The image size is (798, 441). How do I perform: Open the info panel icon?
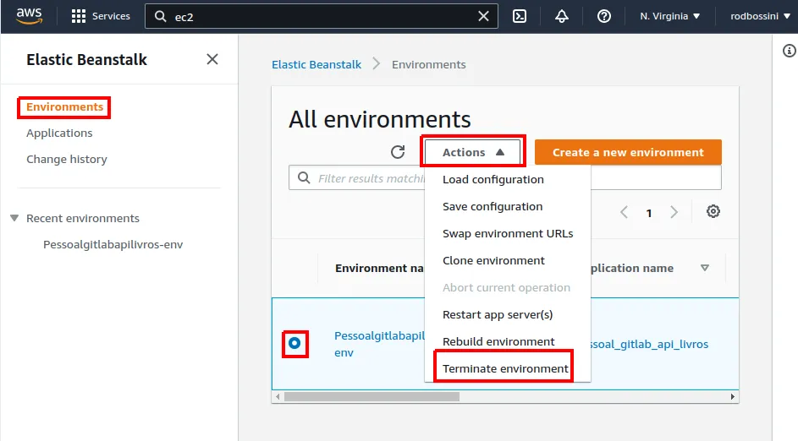[x=789, y=51]
